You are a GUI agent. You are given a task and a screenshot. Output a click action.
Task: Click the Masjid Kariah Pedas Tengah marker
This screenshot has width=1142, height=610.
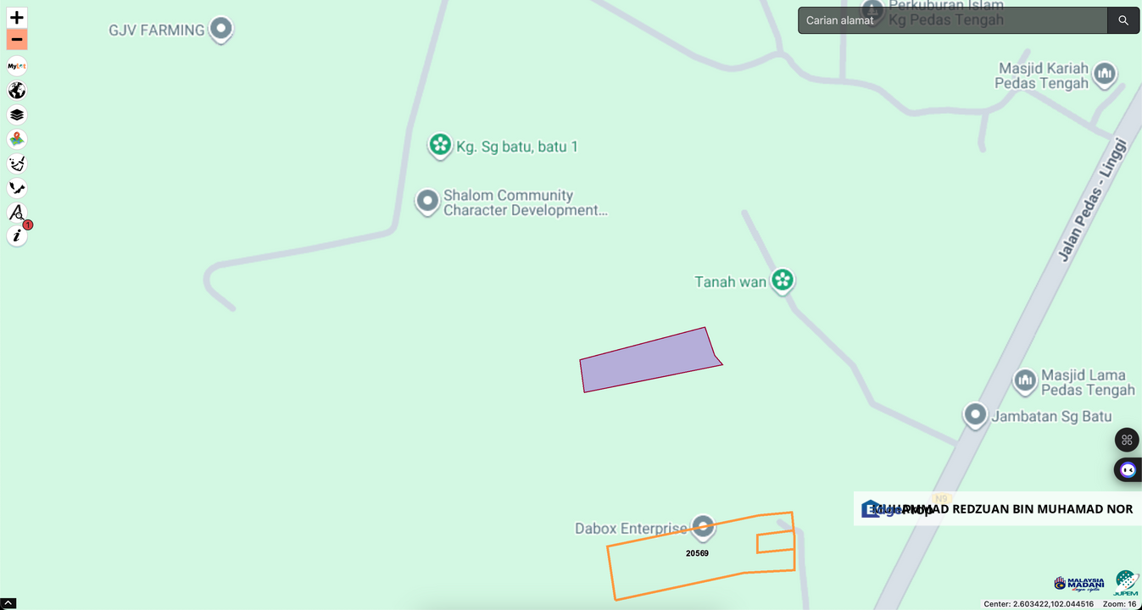coord(1104,75)
